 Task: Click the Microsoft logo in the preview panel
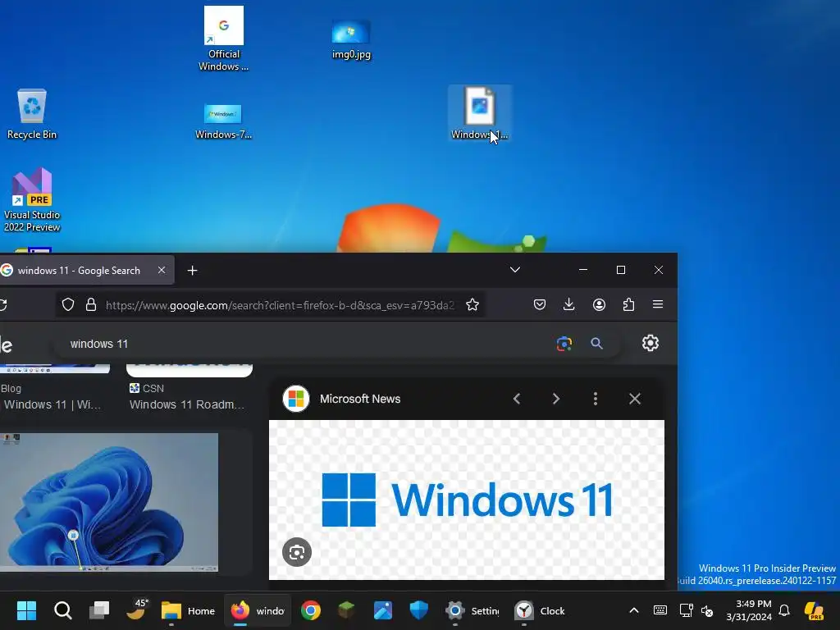295,399
